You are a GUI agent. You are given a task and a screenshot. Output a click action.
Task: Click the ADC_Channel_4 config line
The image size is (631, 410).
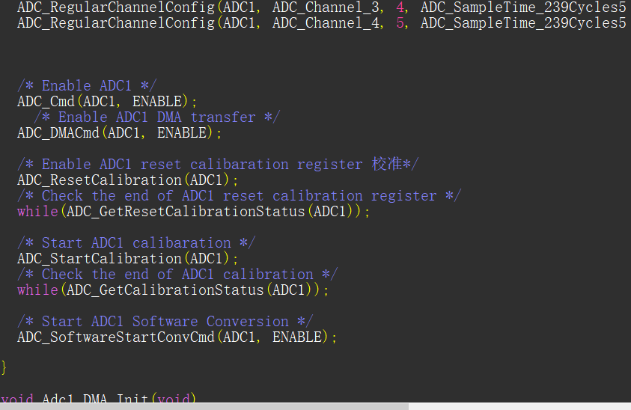click(x=322, y=23)
